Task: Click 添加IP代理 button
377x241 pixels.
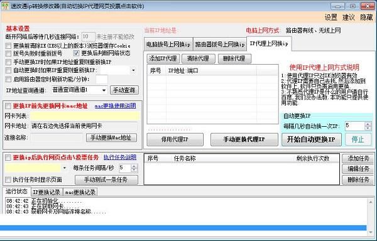Action: pyautogui.click(x=163, y=58)
